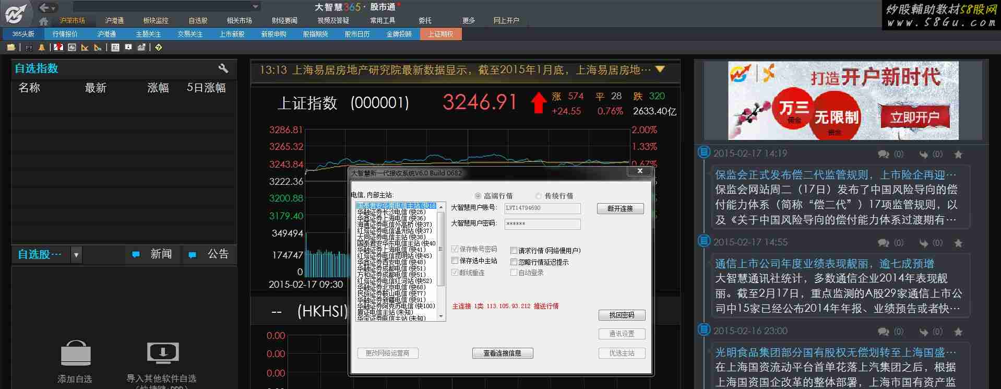Click the yellow diamond help icon
This screenshot has height=389, width=1001.
(159, 48)
